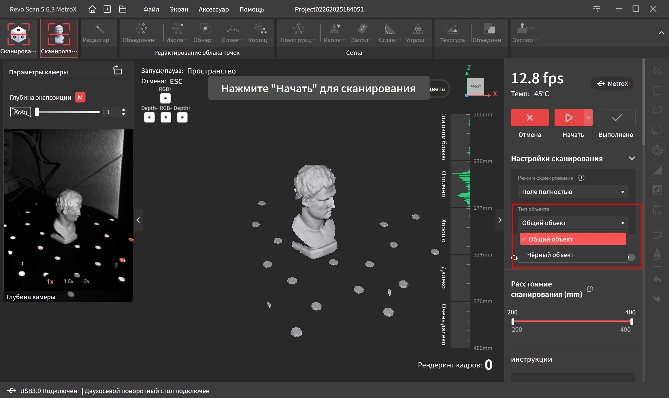Select Чёрный объект from dropdown list
The width and height of the screenshot is (669, 398).
pyautogui.click(x=550, y=255)
